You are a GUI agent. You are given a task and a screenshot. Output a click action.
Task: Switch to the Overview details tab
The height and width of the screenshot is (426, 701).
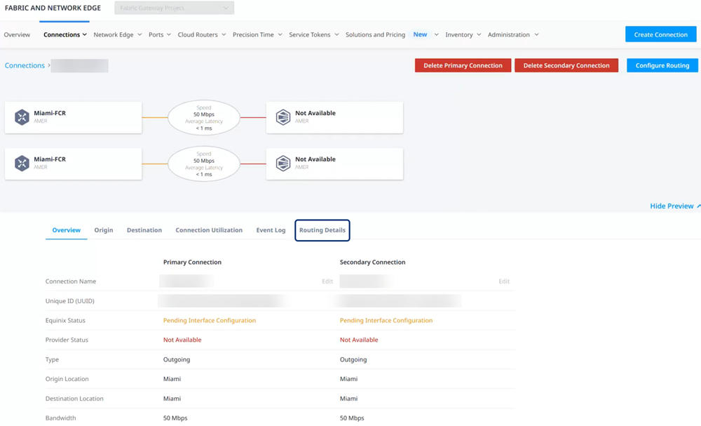pos(66,230)
